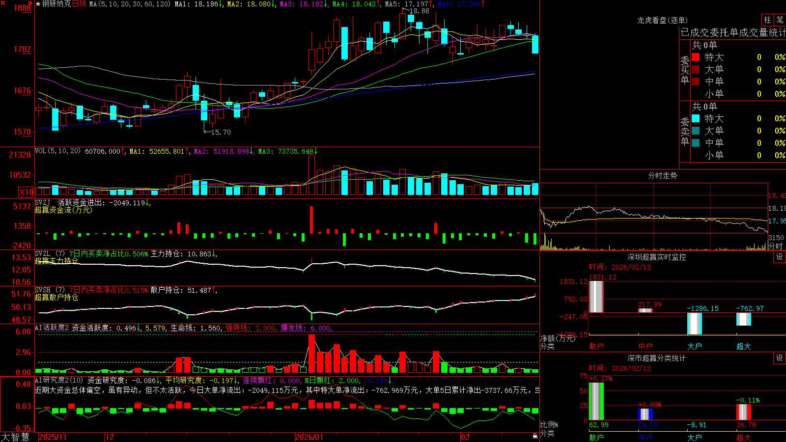Click the teal 大单 sell-order swatch

696,131
